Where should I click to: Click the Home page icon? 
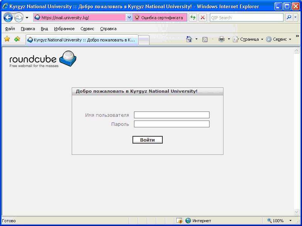click(x=189, y=39)
